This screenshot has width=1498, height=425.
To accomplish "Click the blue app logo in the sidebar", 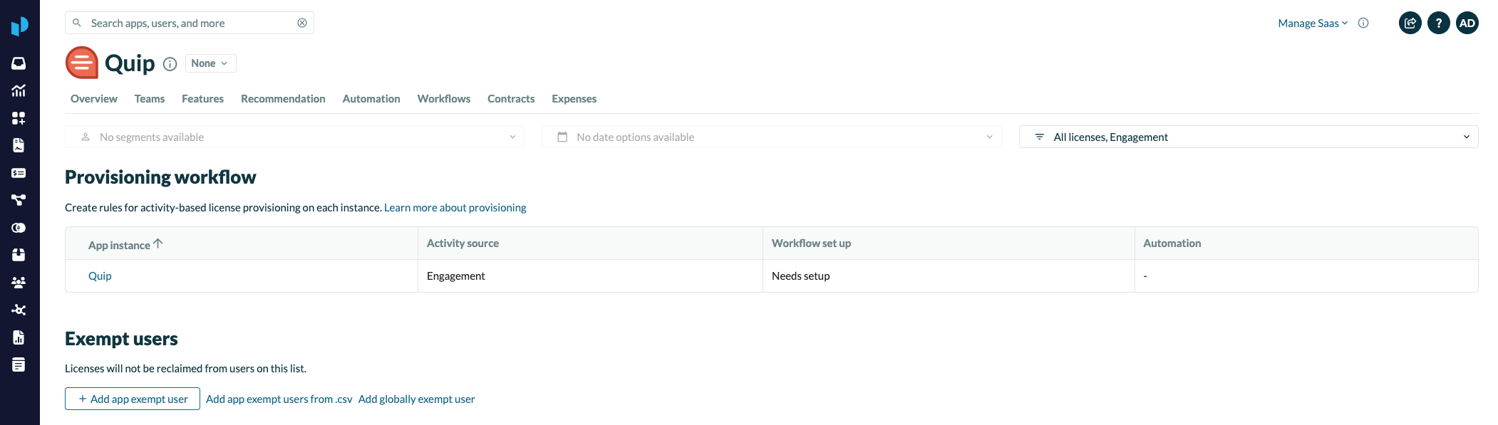I will point(19,26).
